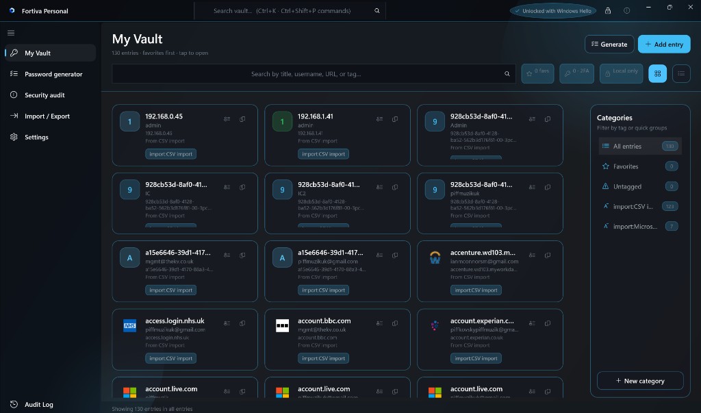Open the a15e6646 piffmuzikuk@gmail.com entry

point(337,271)
